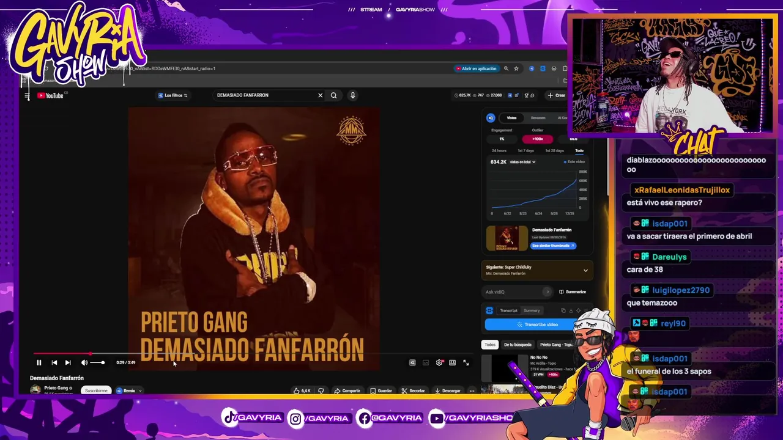The width and height of the screenshot is (783, 440).
Task: Select the Prieto Gang - Topic chip
Action: pos(555,345)
